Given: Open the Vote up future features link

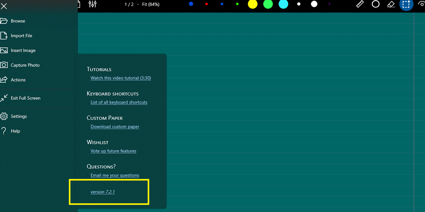Looking at the screenshot, I should pos(114,151).
